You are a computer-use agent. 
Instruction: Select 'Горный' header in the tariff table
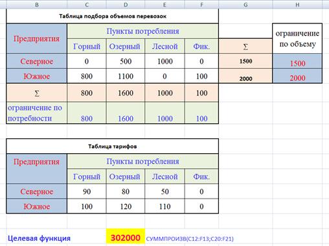tap(87, 177)
